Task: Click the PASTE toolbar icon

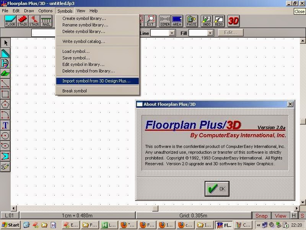Action: tap(192, 21)
